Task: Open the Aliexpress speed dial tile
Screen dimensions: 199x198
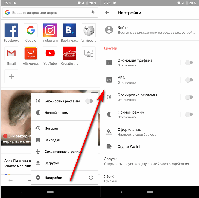Action: point(31,53)
